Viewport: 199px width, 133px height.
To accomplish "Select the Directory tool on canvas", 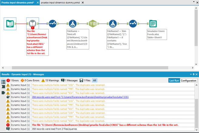I will click(x=10, y=24).
